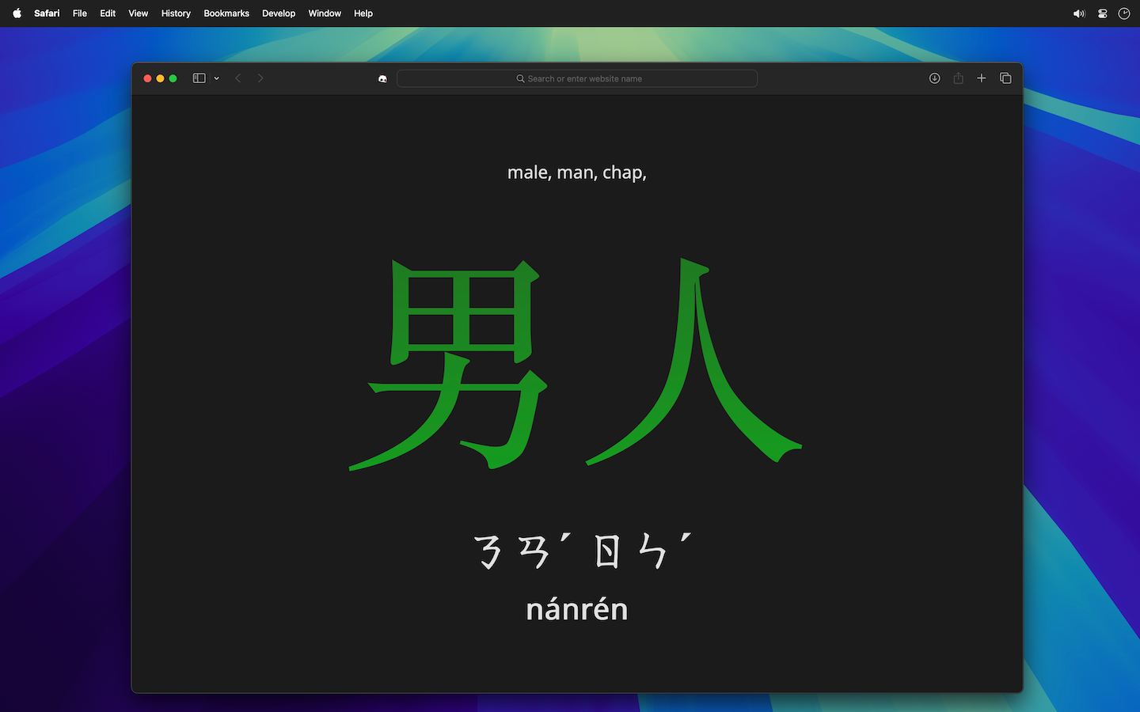Toggle the Safari sidebar
This screenshot has height=712, width=1140.
[x=199, y=78]
